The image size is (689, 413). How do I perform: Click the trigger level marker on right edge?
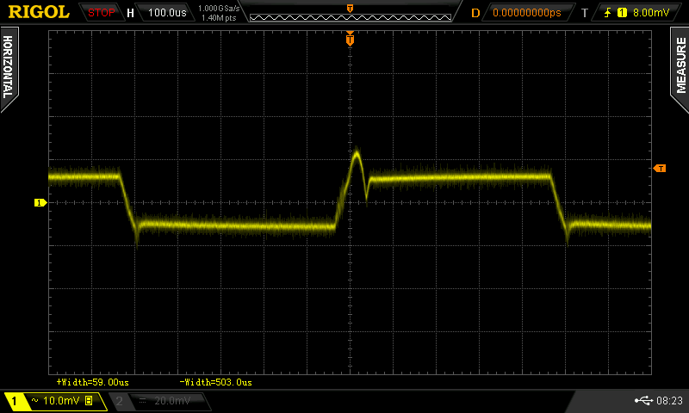(x=660, y=168)
